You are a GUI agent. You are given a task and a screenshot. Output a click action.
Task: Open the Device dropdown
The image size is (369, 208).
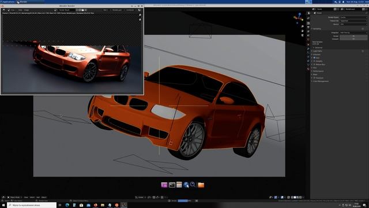(x=353, y=24)
